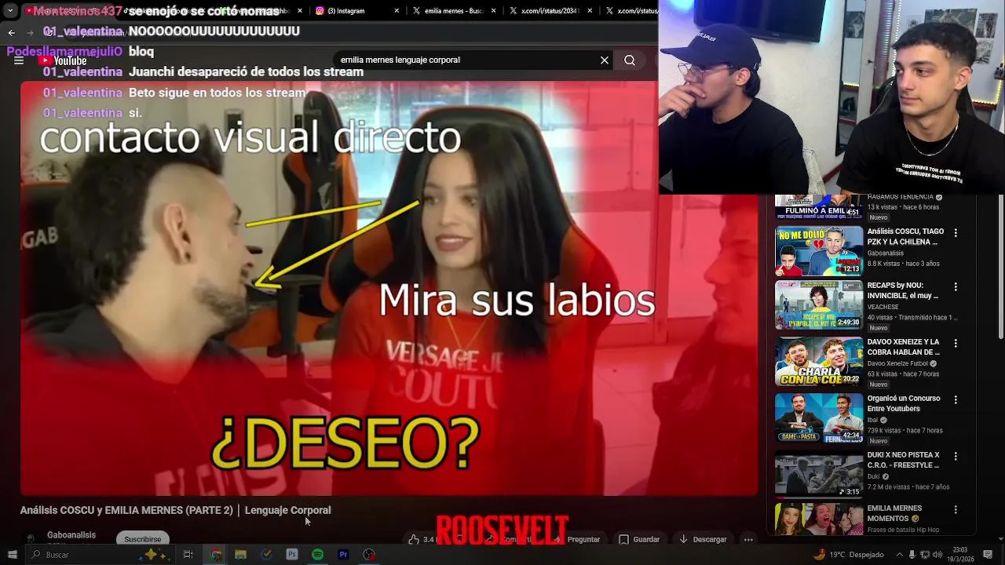Open the clock and date flyout

(960, 555)
